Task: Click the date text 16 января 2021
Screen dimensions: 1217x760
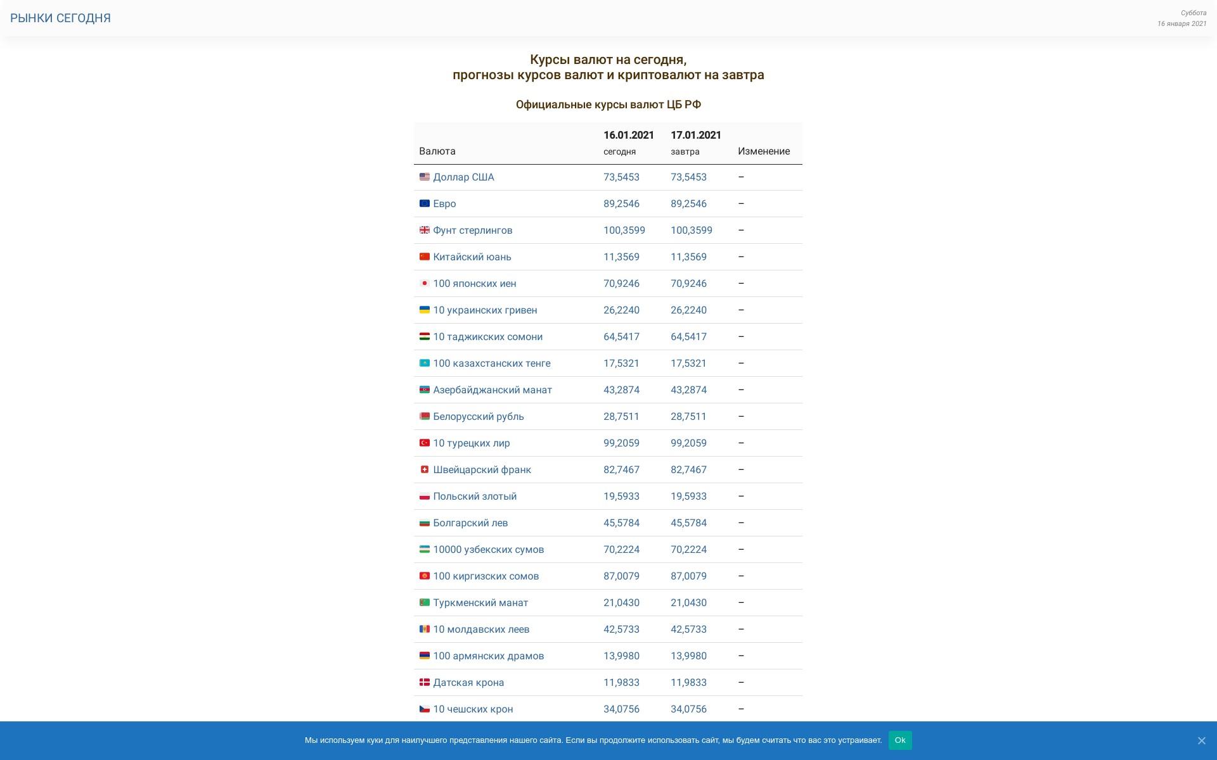Action: tap(1182, 24)
